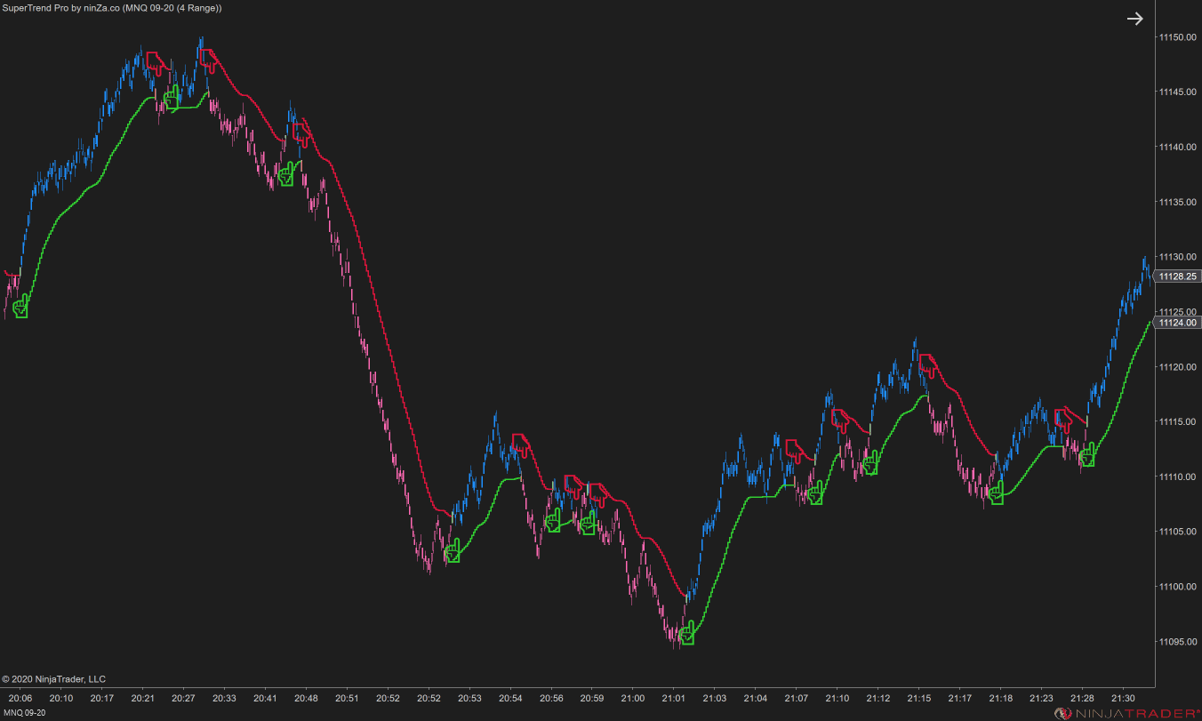The width and height of the screenshot is (1202, 721).
Task: Click the 11120.00 price axis label
Action: pyautogui.click(x=1177, y=367)
